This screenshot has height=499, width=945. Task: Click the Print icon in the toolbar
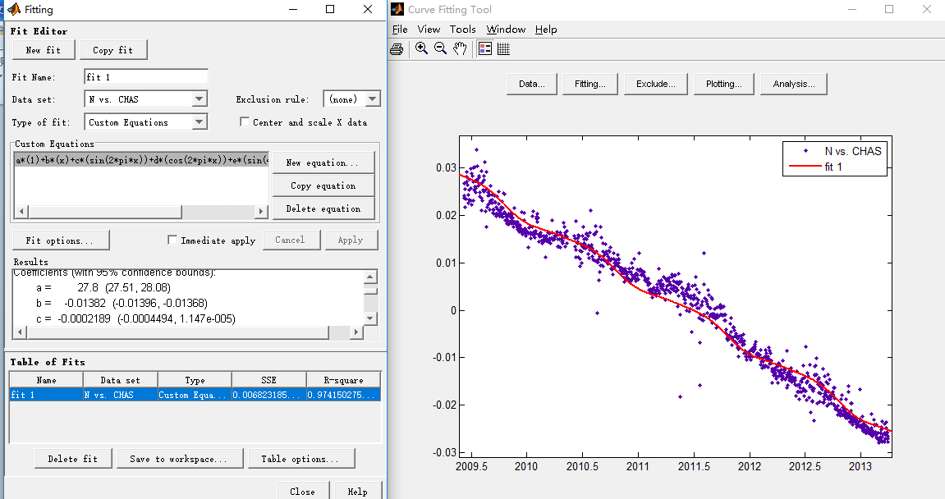point(397,49)
